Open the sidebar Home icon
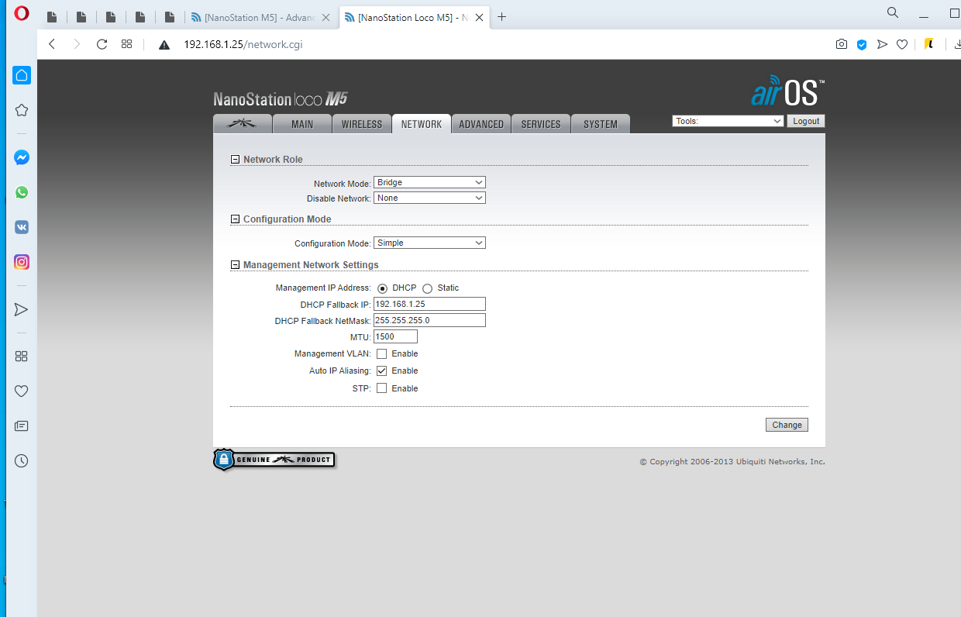 [x=22, y=75]
